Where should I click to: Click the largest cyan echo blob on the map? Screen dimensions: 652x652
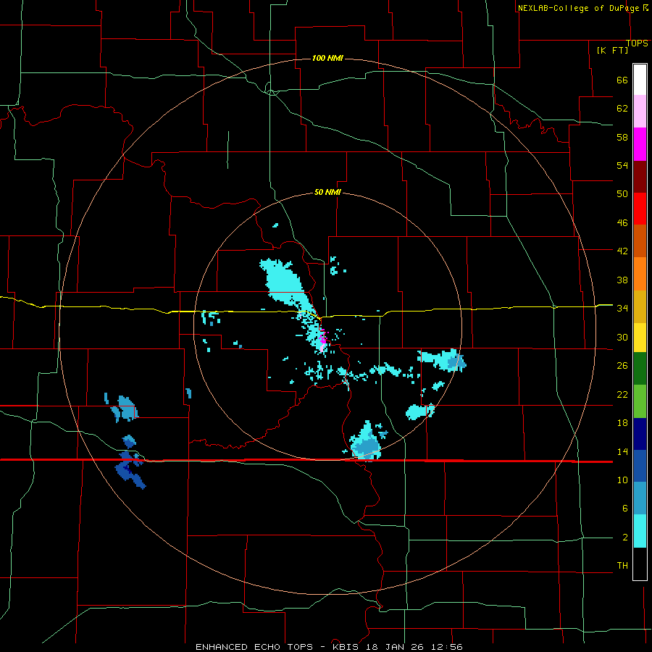pyautogui.click(x=285, y=282)
